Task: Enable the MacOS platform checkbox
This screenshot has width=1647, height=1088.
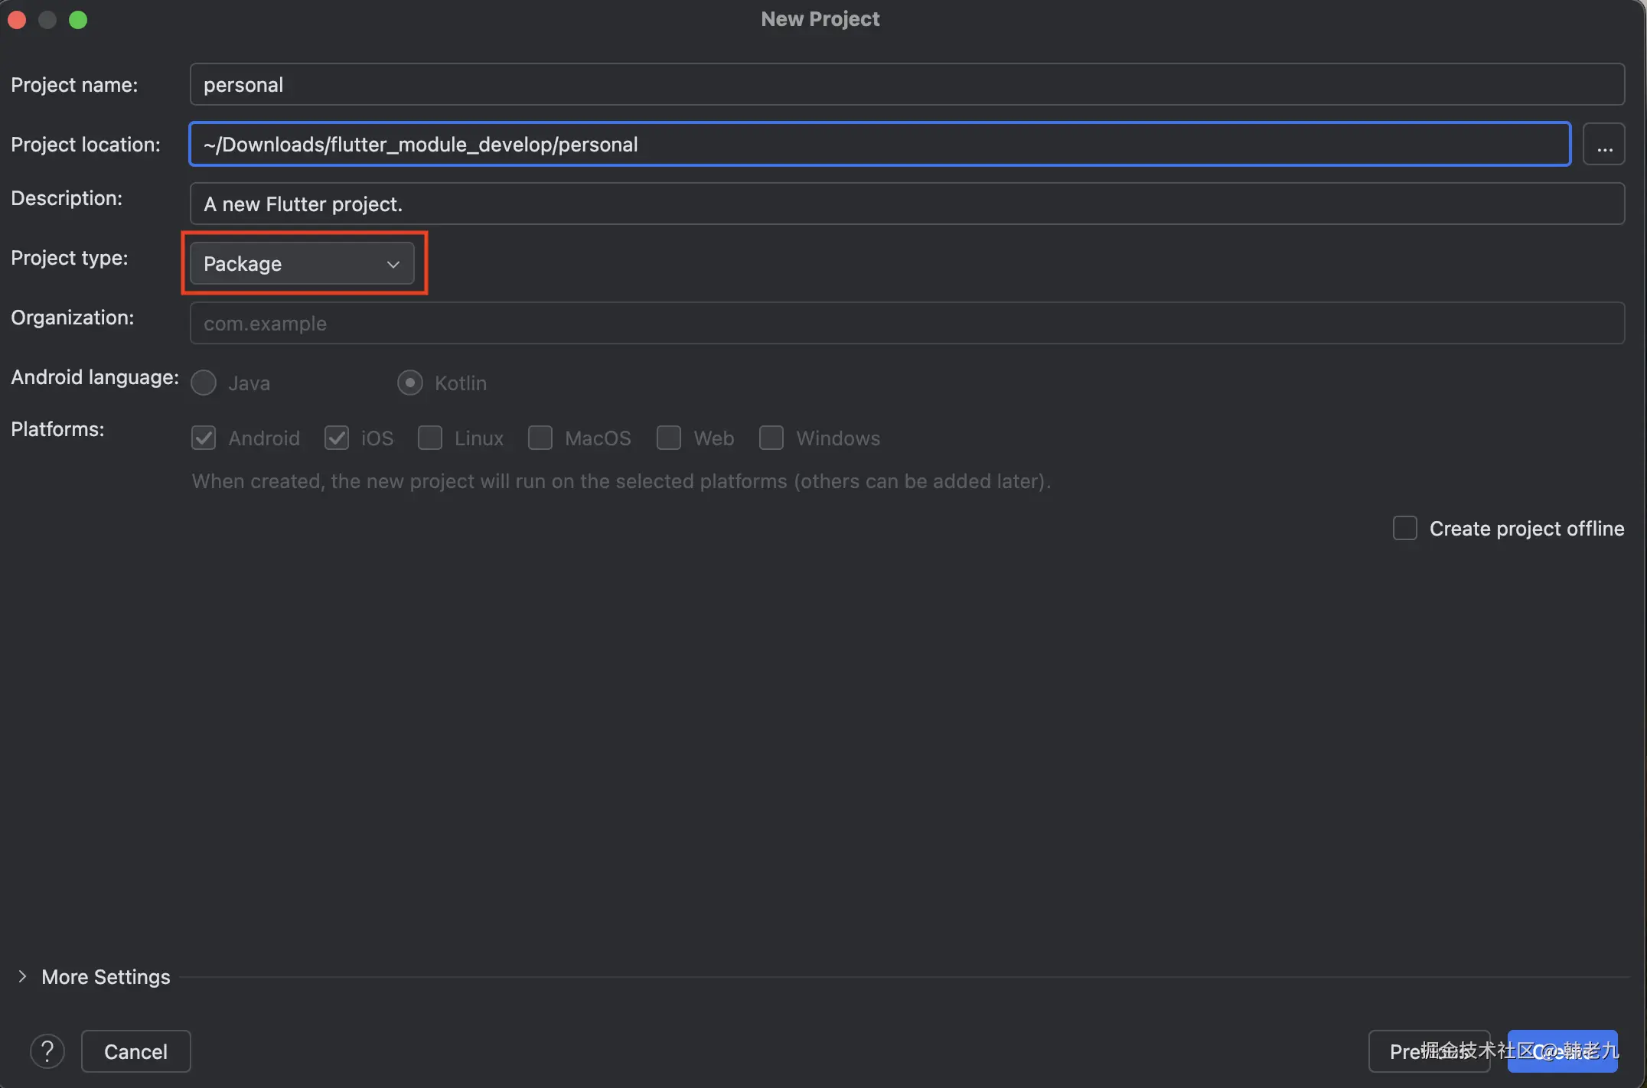Action: coord(540,438)
